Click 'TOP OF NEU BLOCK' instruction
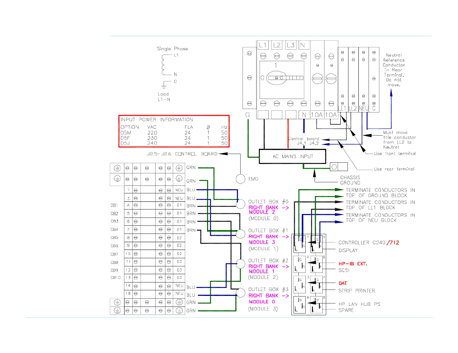Screen dimensions: 458x353 [x=371, y=220]
